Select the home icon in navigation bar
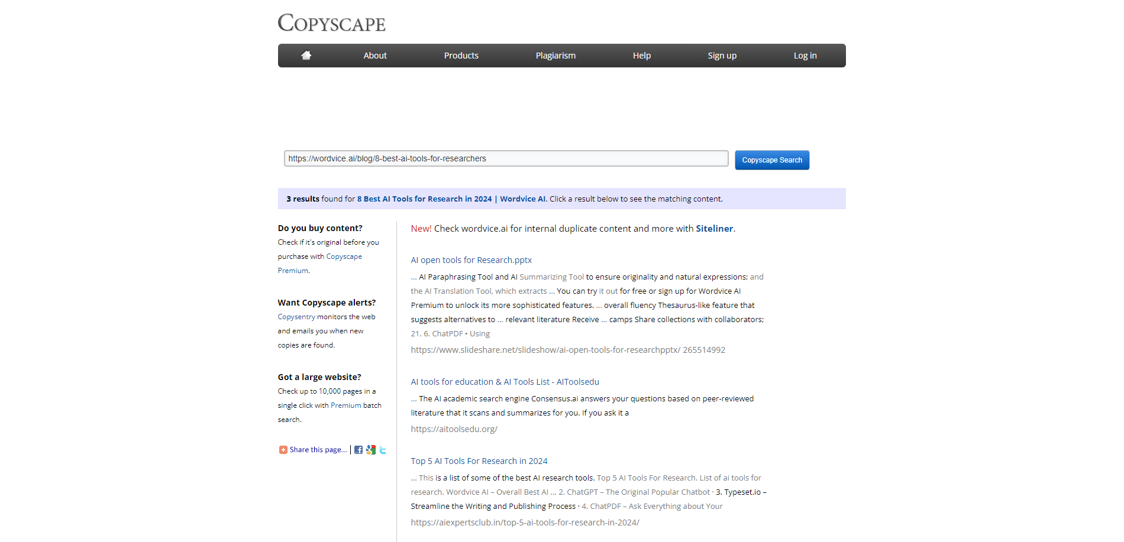The width and height of the screenshot is (1124, 542). click(306, 55)
